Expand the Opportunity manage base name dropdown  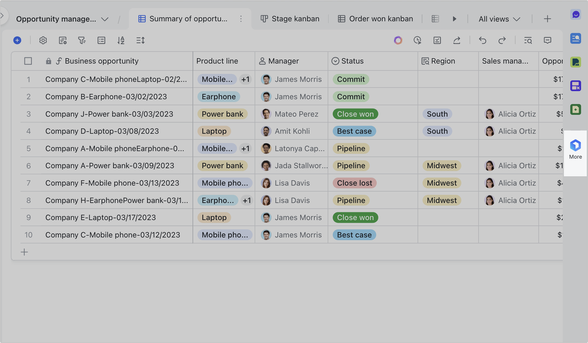(x=105, y=19)
